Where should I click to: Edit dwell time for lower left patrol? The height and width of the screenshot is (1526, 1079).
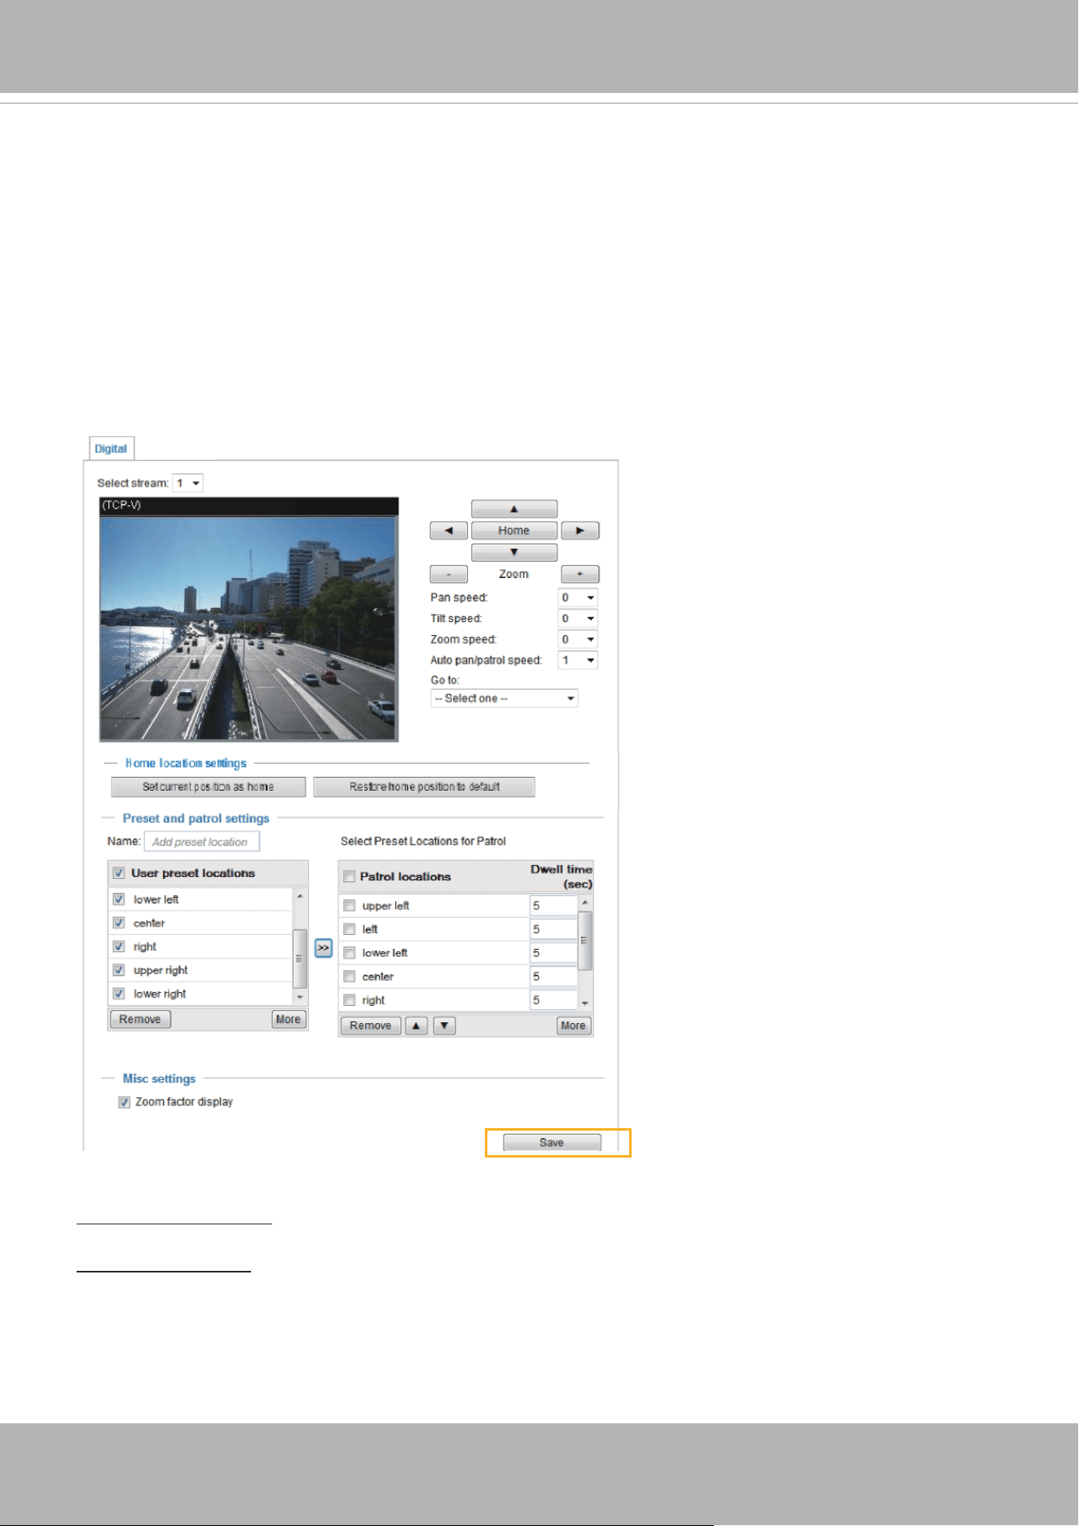pos(553,953)
